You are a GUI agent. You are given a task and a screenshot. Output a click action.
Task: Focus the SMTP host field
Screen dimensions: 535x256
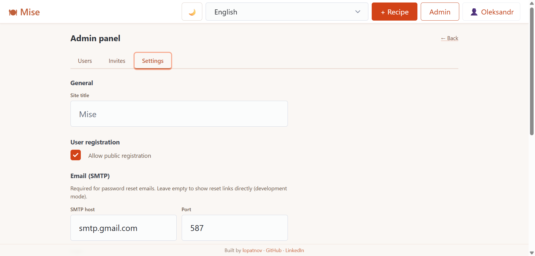tap(123, 228)
